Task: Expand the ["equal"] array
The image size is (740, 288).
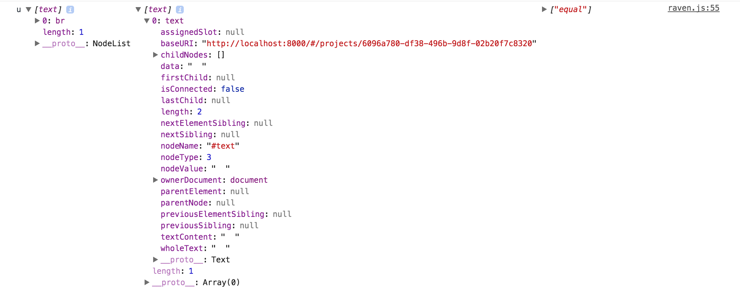Action: click(x=544, y=10)
